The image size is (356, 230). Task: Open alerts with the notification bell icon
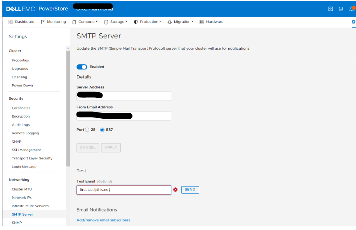pos(351,8)
